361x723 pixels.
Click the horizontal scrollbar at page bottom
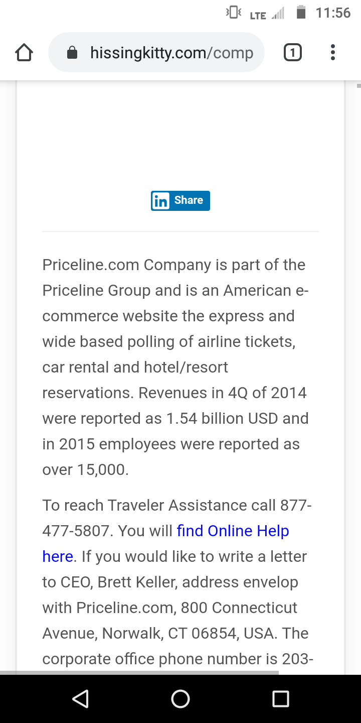139,673
